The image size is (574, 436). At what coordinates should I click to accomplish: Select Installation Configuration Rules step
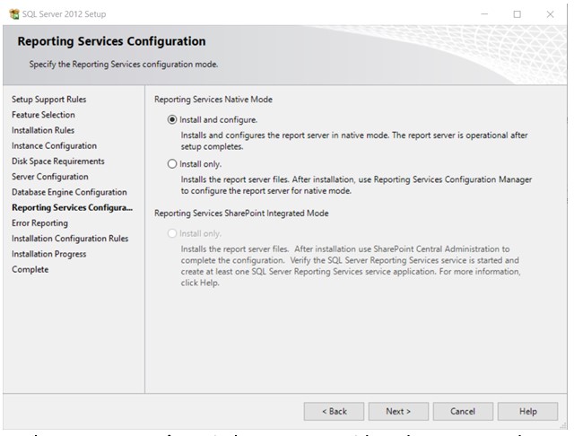click(x=70, y=239)
